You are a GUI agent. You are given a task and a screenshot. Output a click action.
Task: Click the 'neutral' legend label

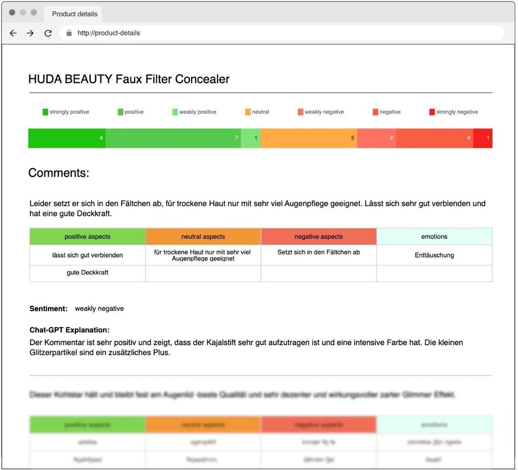(x=261, y=112)
